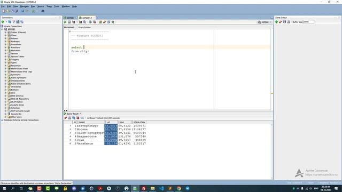342x192 pixels.
Task: Click the population cell 1539371
Action: point(139,126)
